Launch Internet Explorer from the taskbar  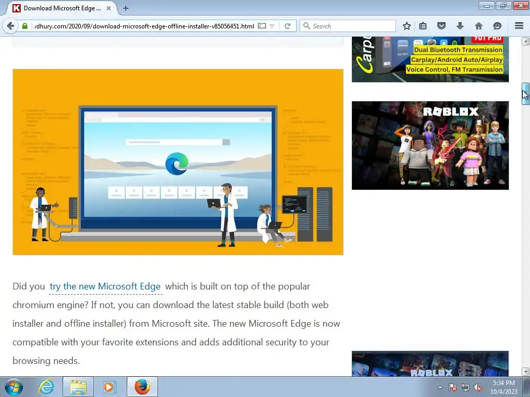pos(46,387)
